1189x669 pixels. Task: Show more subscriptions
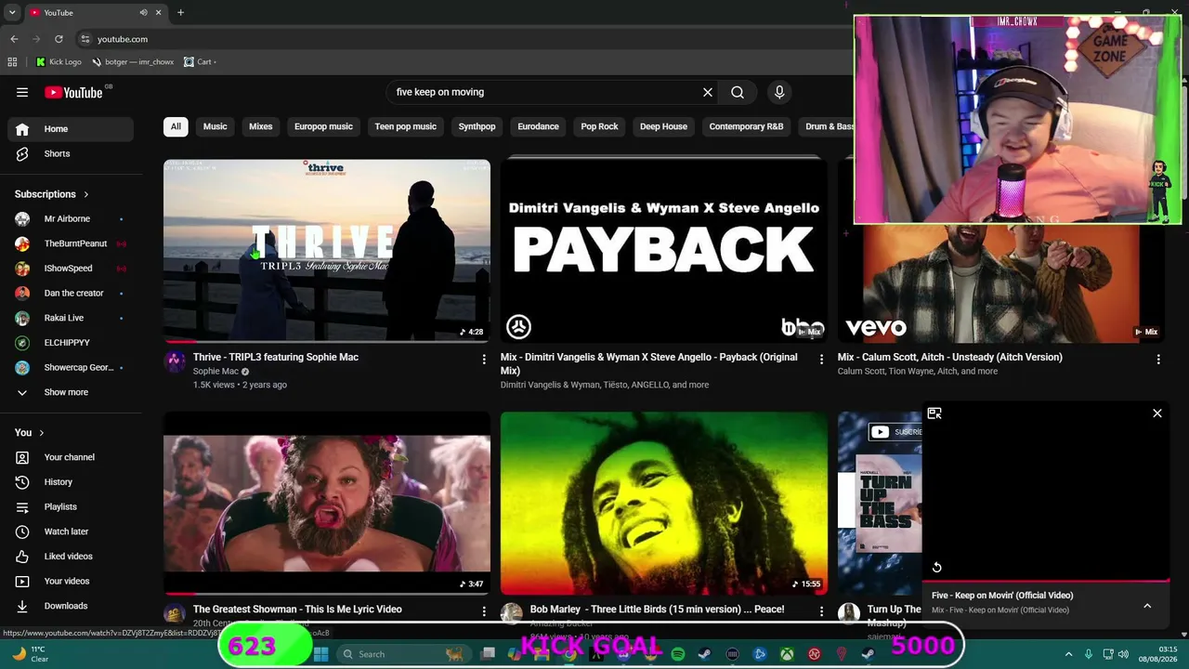[71, 392]
